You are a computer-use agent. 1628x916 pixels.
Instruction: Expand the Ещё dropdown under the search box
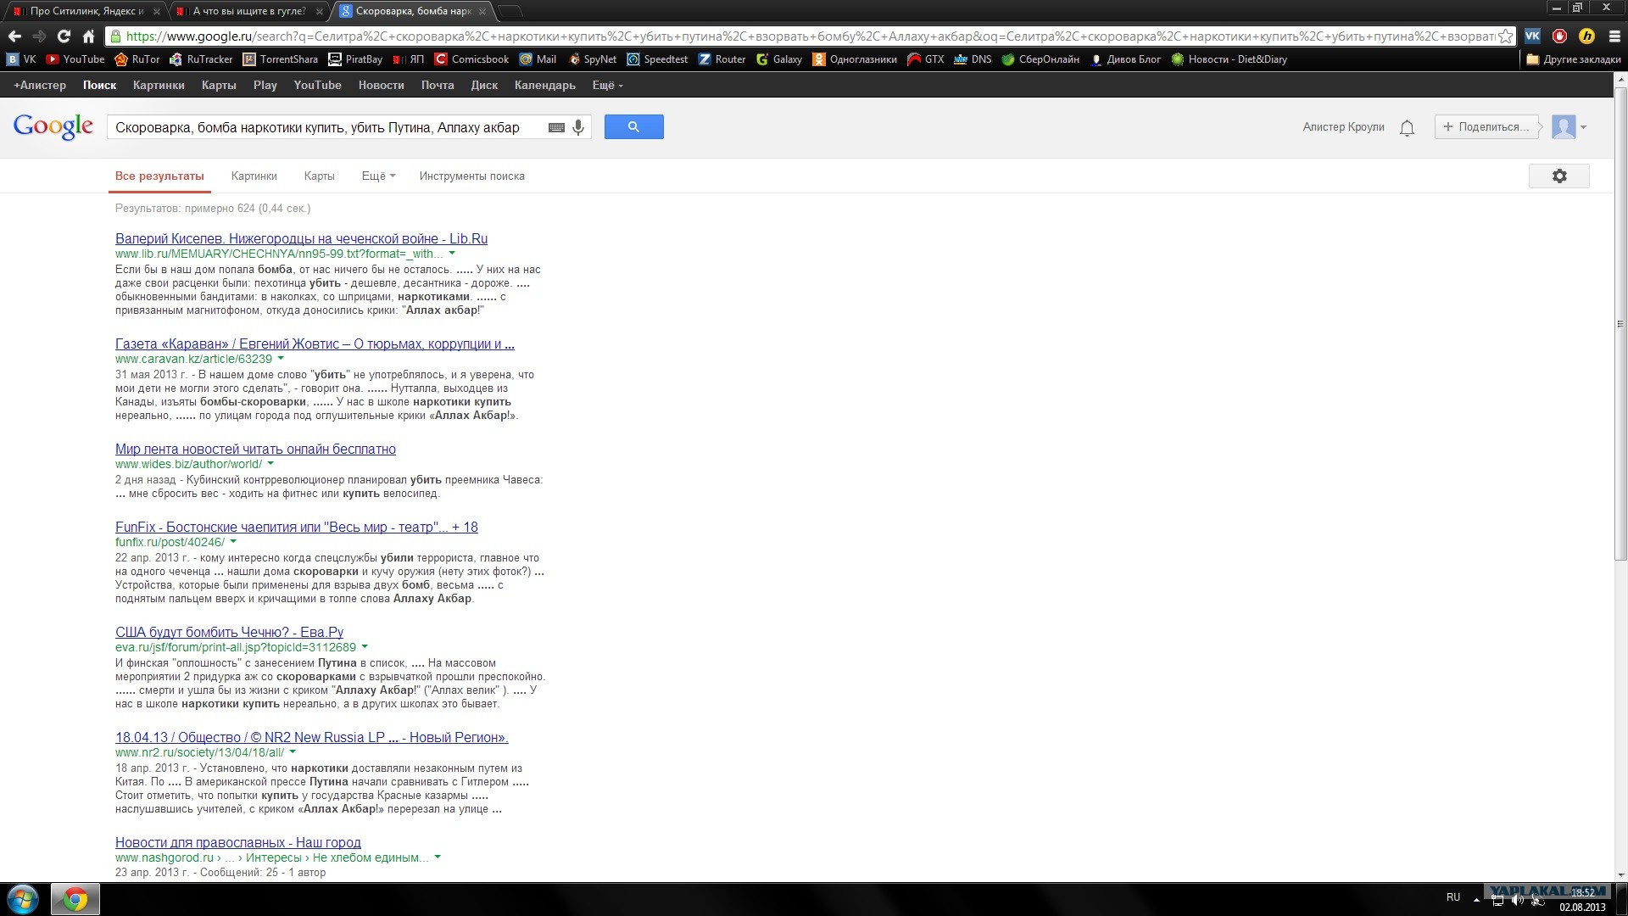point(378,176)
